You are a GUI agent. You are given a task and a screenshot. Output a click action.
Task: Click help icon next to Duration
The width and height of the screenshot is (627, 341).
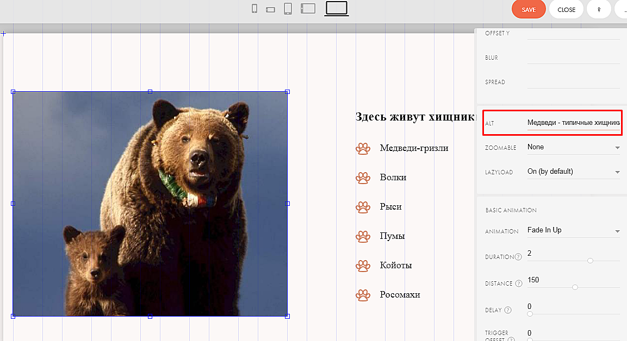518,257
